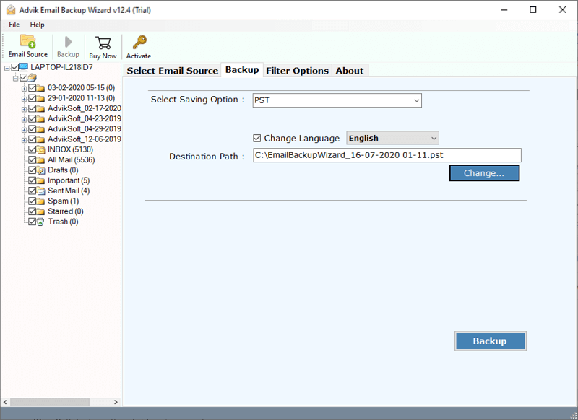Viewport: 578px width, 420px height.
Task: Click the blue Backup button
Action: tap(490, 341)
